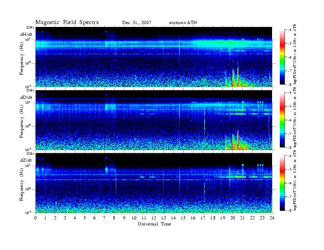Click the hour 16 tick label
This screenshot has height=250, width=324.
(193, 218)
